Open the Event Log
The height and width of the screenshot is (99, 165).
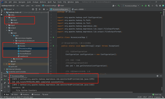coord(157,94)
